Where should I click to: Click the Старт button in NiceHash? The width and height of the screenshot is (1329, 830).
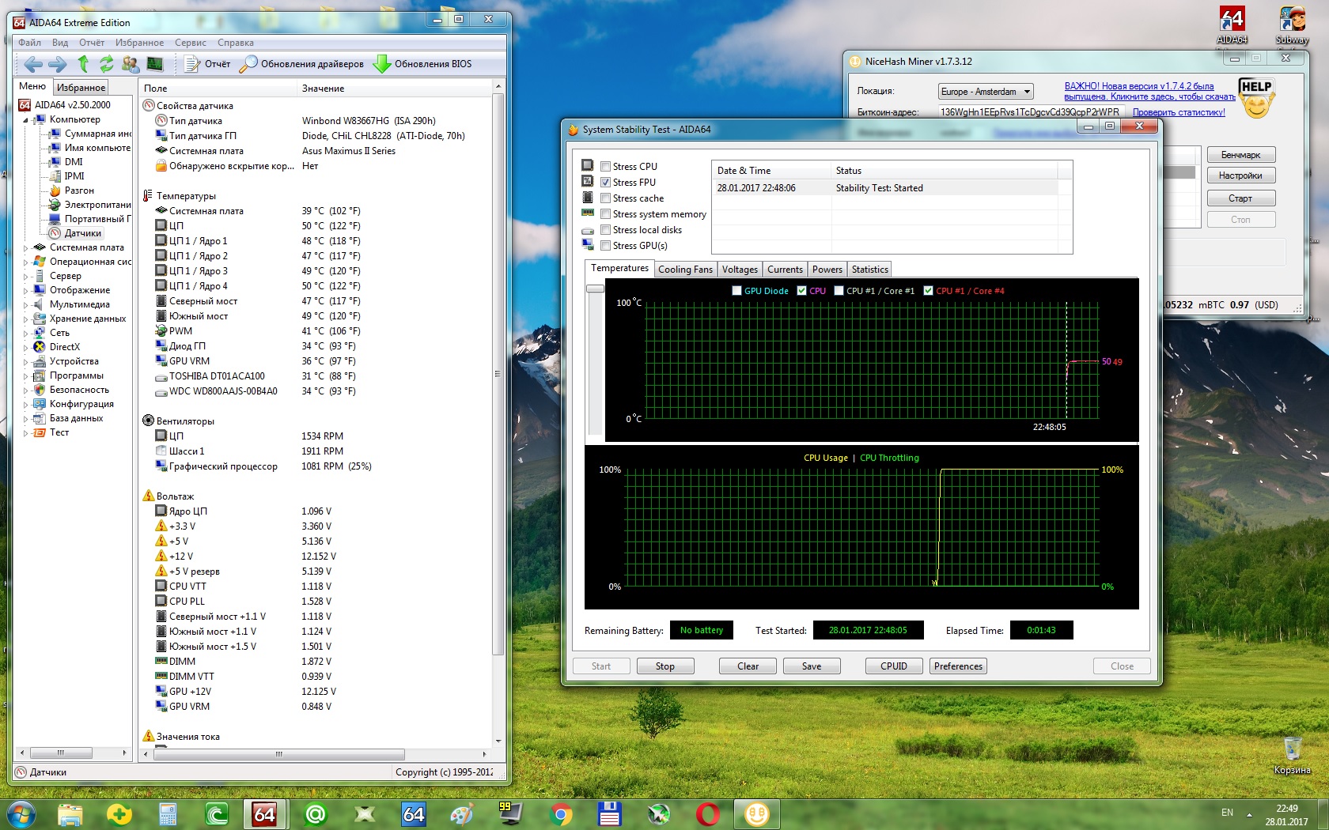pyautogui.click(x=1241, y=198)
